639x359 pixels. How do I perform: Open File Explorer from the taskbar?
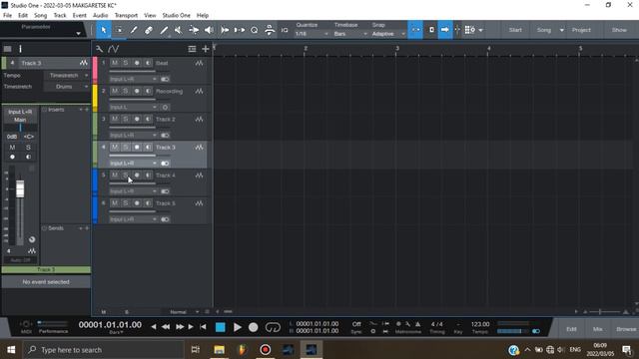tap(220, 350)
